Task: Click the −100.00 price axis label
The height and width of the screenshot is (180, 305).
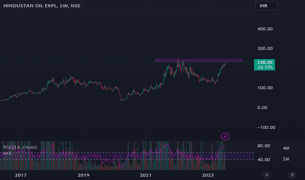Action: pos(266,127)
